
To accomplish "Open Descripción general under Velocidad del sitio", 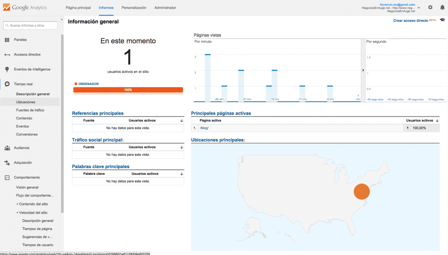I will [38, 221].
